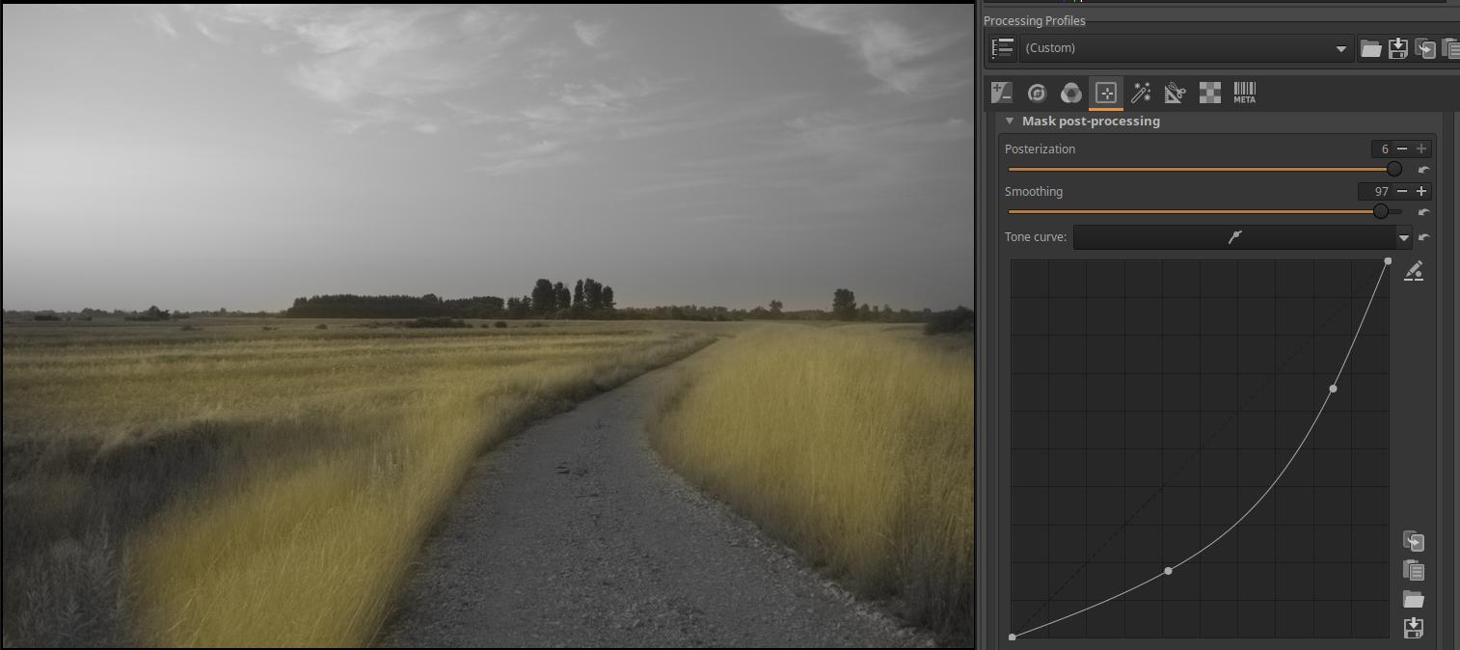
Task: Click the Posterization value field
Action: 1383,149
